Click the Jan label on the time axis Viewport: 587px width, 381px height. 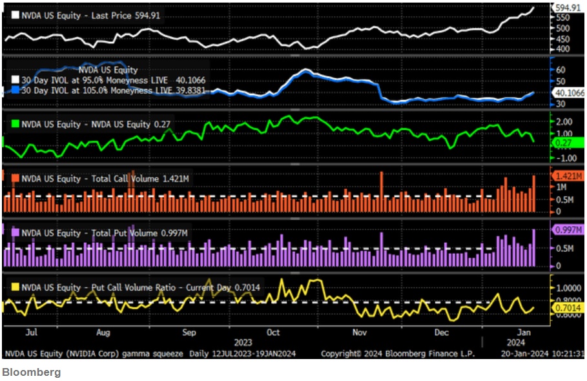[x=524, y=333]
